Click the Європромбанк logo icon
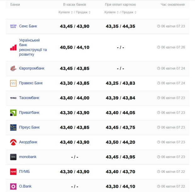Viewport: 195px width, 192px height. [13, 68]
